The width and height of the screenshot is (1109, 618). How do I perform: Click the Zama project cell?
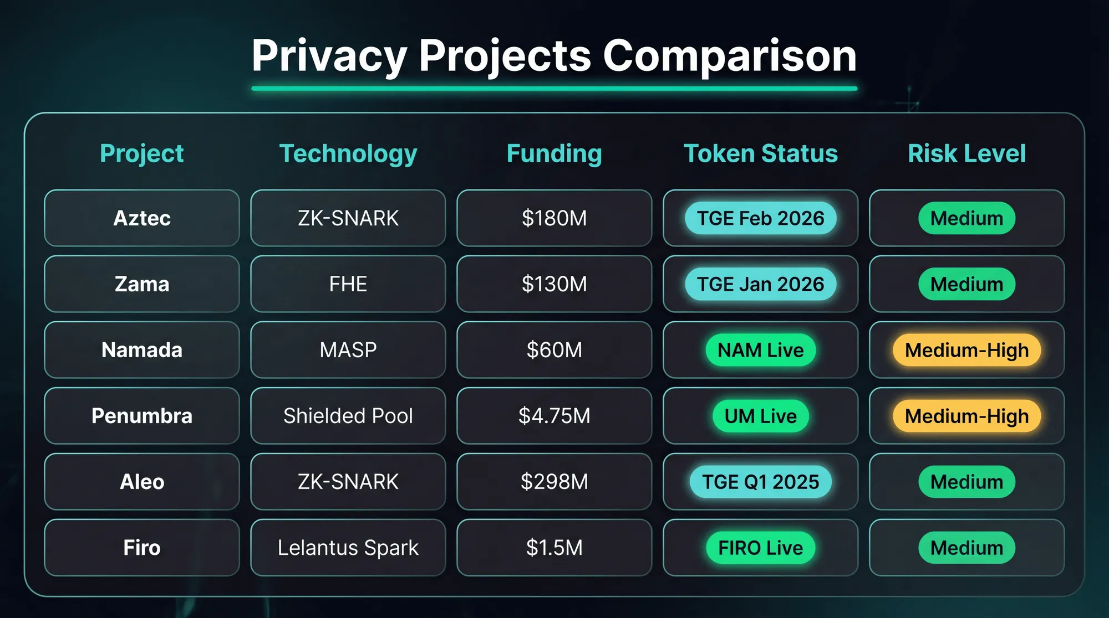click(x=142, y=284)
